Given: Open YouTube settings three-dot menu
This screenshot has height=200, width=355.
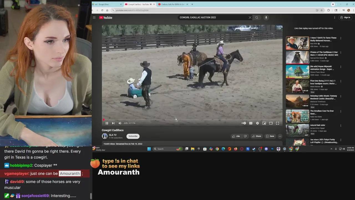Looking at the screenshot, I should click(334, 17).
